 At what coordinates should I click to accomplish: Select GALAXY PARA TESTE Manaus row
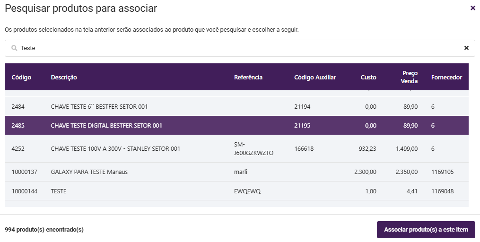(x=89, y=172)
